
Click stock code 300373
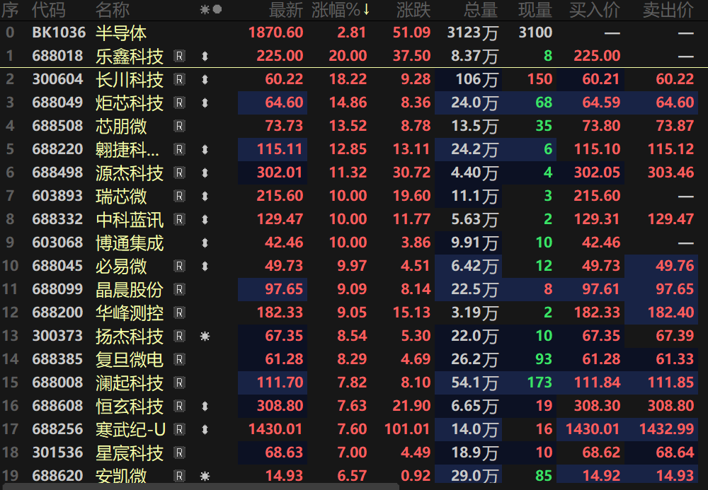58,336
